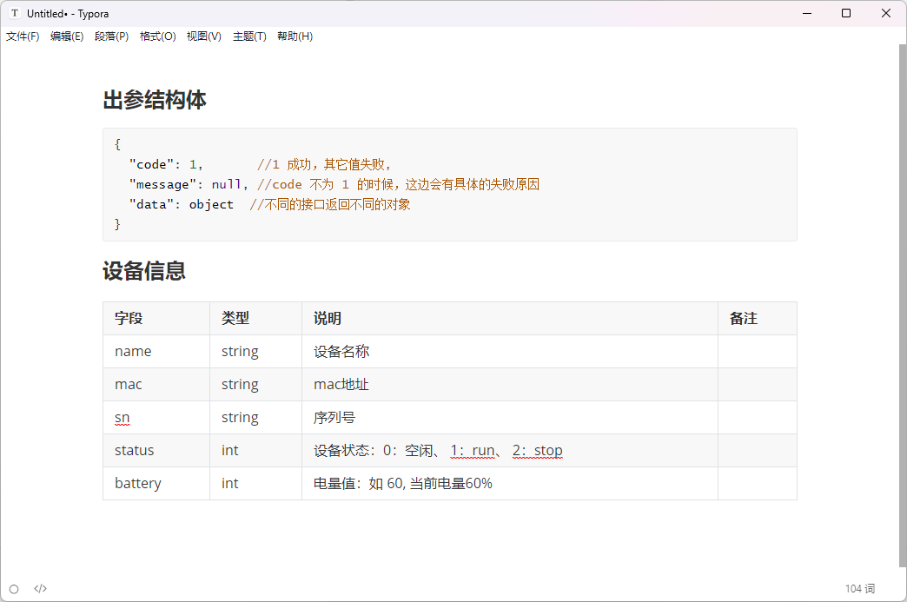This screenshot has width=907, height=602.
Task: Open the 段落(P) menu
Action: (112, 36)
